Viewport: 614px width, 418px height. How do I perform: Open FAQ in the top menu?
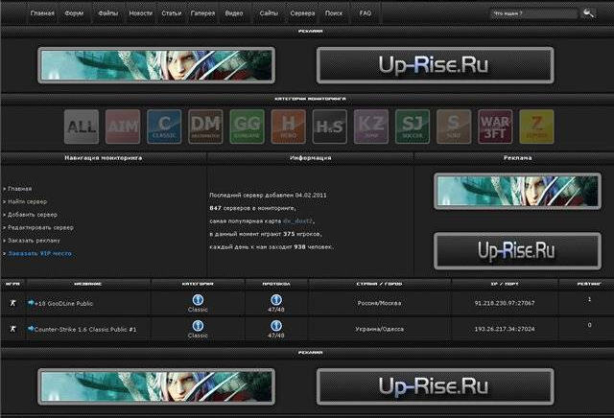366,12
